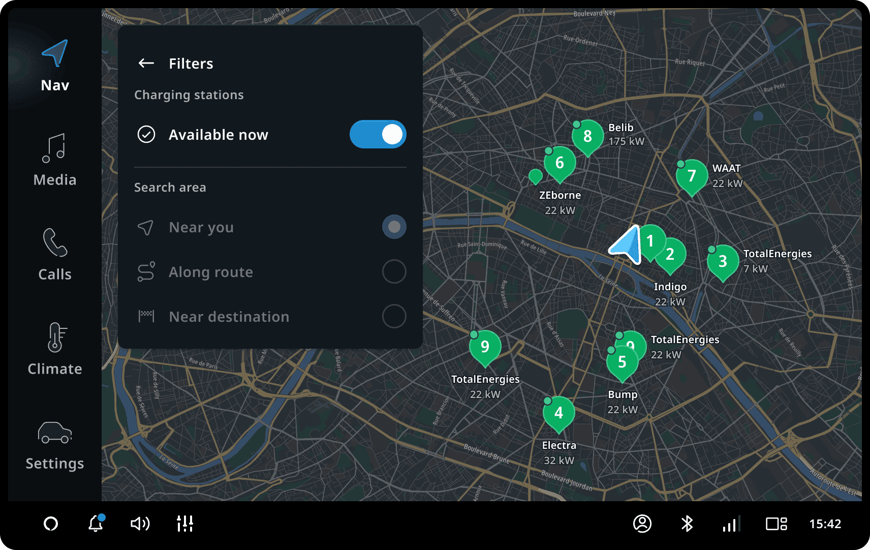Image resolution: width=870 pixels, height=550 pixels.
Task: Go back using the Filters arrow
Action: (146, 63)
